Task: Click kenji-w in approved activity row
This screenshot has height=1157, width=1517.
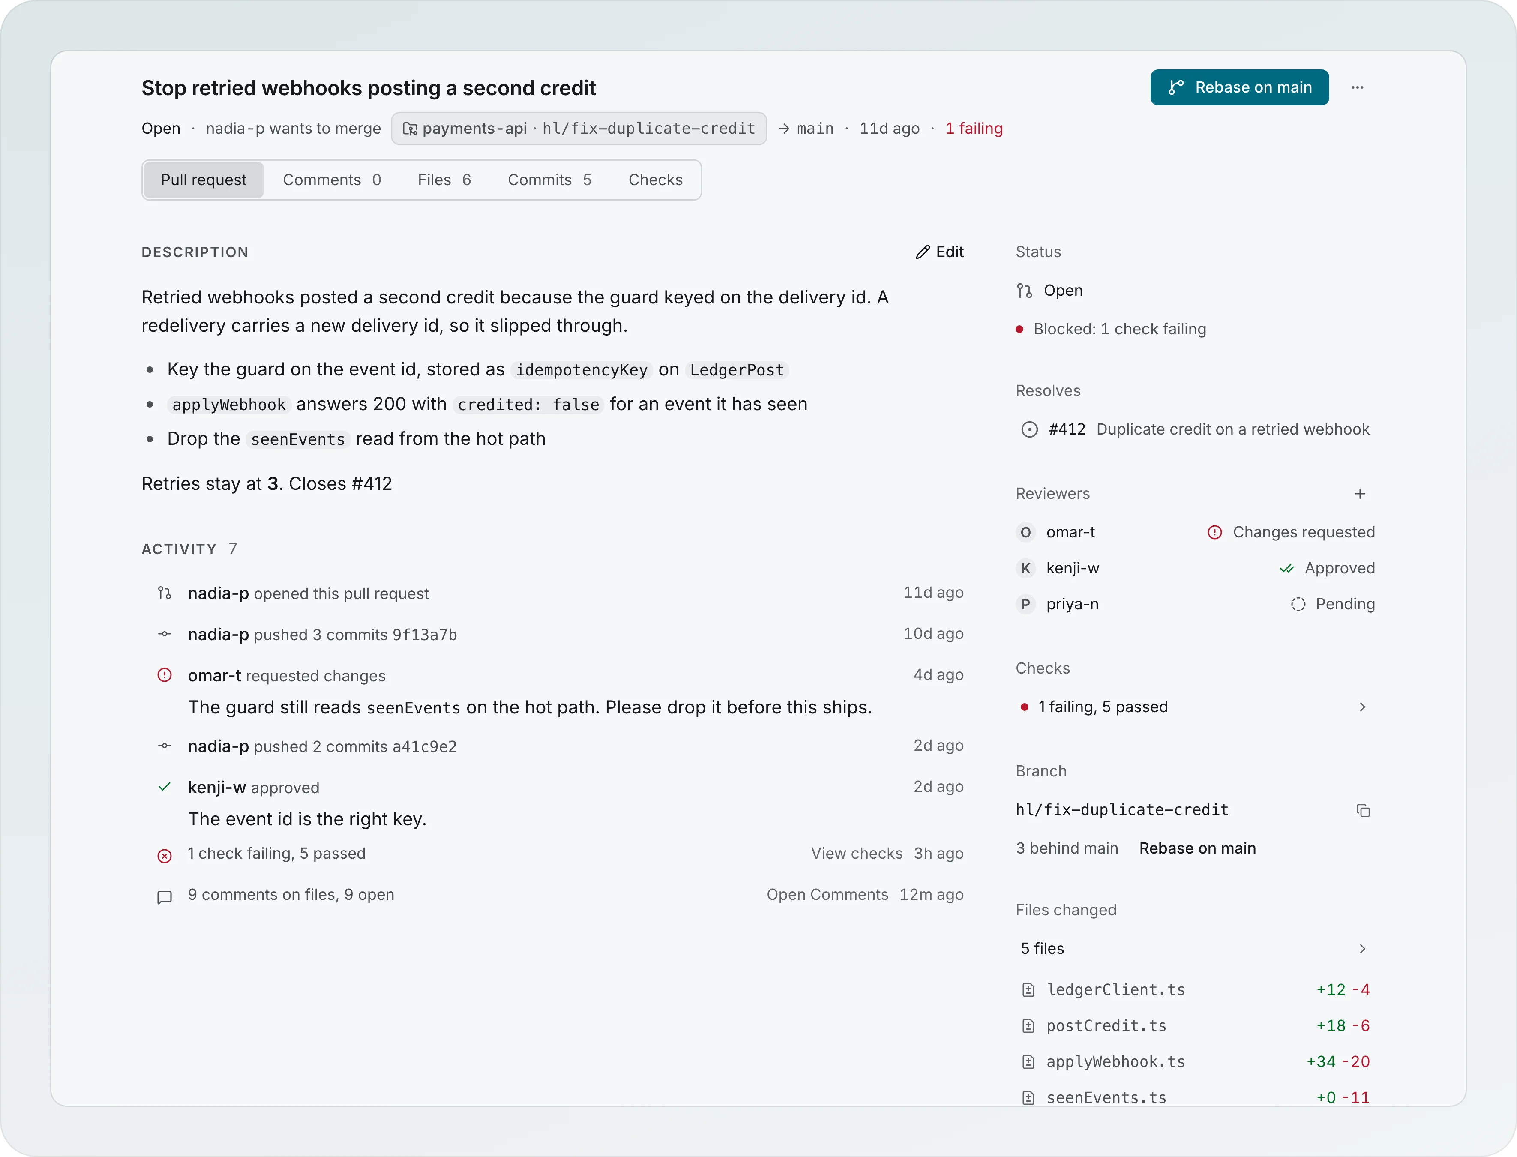Action: click(x=217, y=788)
